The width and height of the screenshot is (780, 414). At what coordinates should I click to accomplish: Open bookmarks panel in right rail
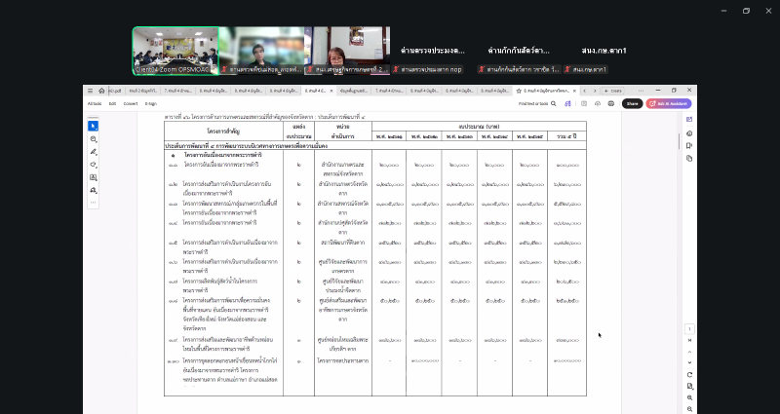pos(689,145)
